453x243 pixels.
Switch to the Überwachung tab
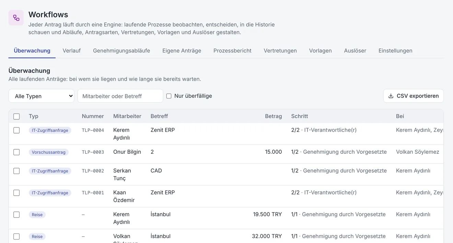point(32,51)
